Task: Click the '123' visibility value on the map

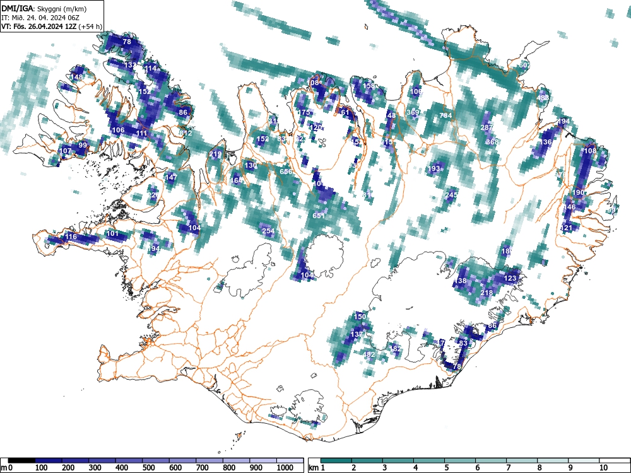Action: (510, 278)
